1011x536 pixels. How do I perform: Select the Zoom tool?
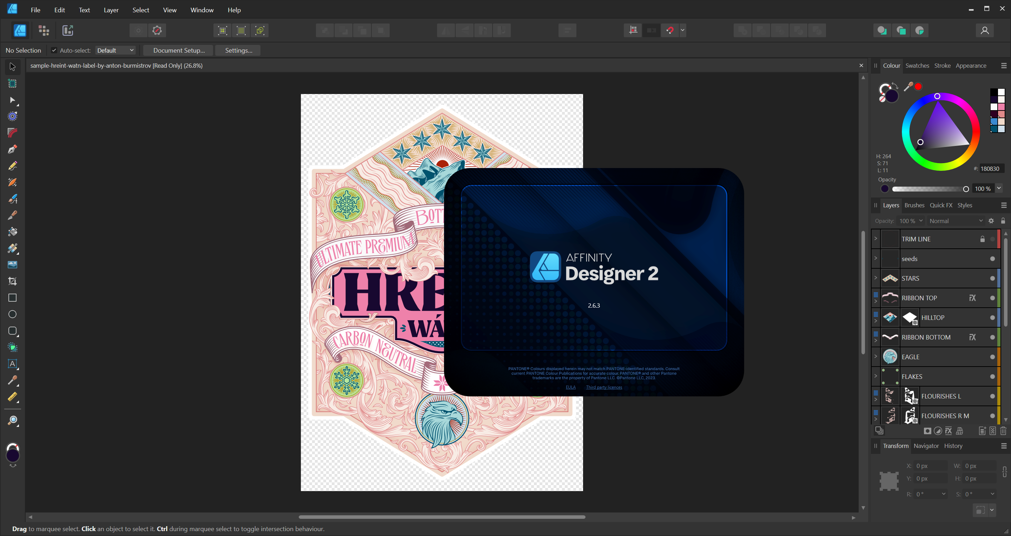click(13, 420)
